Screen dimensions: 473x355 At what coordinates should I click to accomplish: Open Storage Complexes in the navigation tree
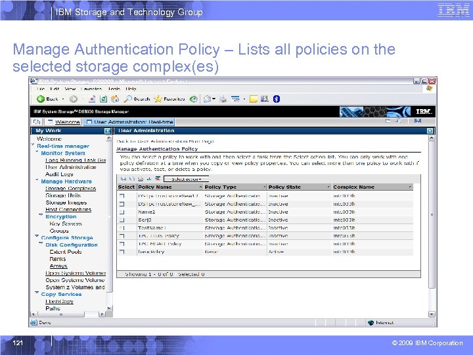click(70, 189)
